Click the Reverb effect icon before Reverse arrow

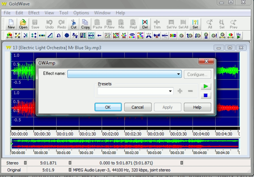coord(91,36)
